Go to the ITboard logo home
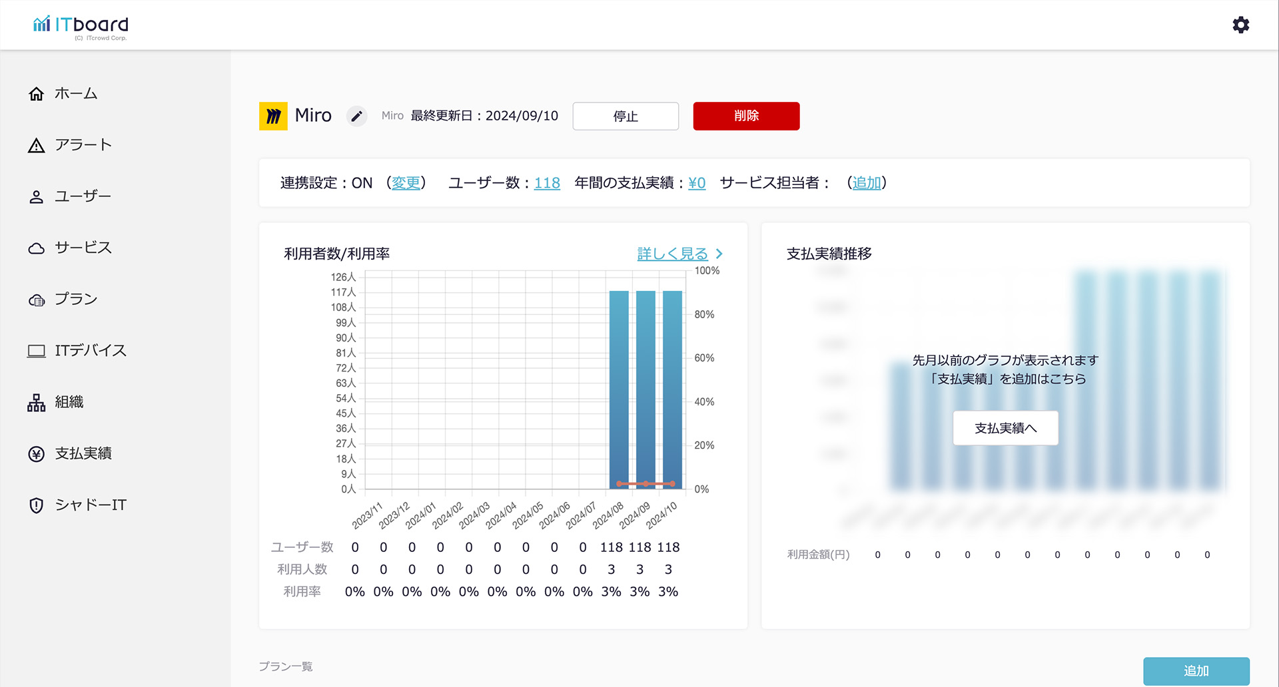Image resolution: width=1279 pixels, height=687 pixels. [x=81, y=26]
